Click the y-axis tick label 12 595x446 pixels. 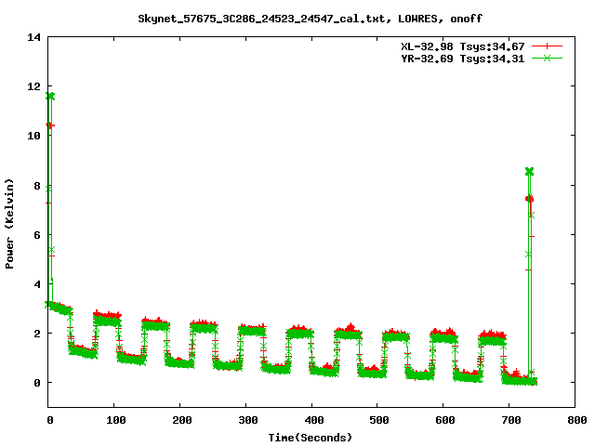(33, 86)
